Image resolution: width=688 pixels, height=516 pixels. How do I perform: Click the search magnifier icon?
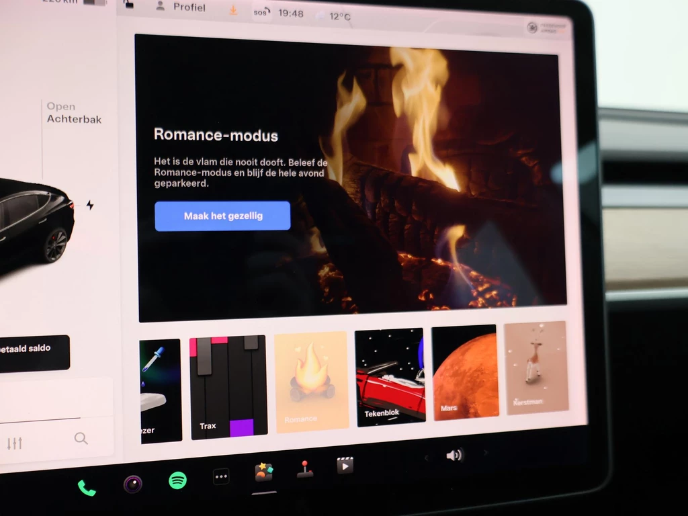tap(81, 439)
